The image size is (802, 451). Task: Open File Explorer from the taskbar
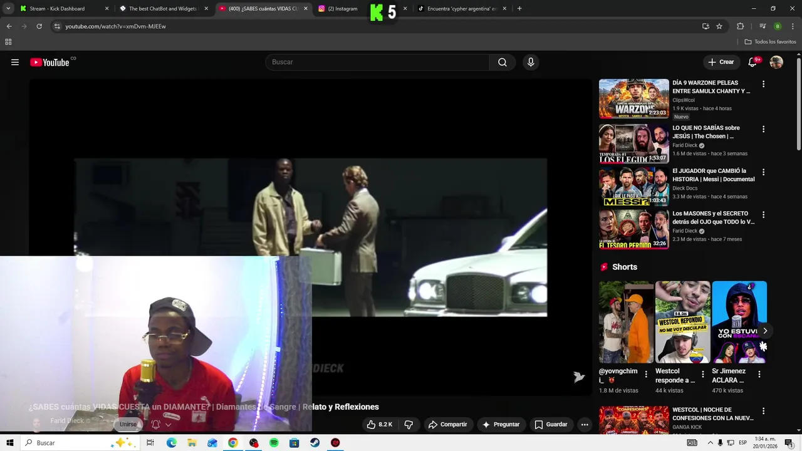point(192,443)
